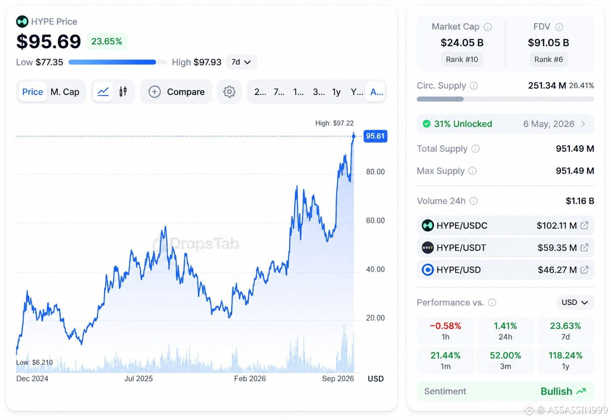Open HYPE/USDC external link icon

(584, 225)
